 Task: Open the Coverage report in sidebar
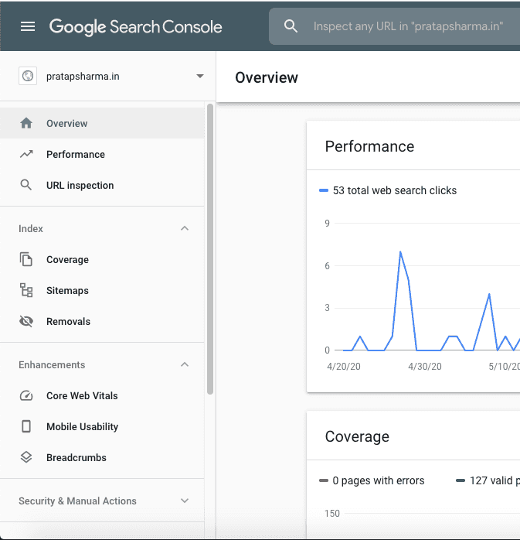pyautogui.click(x=102, y=259)
